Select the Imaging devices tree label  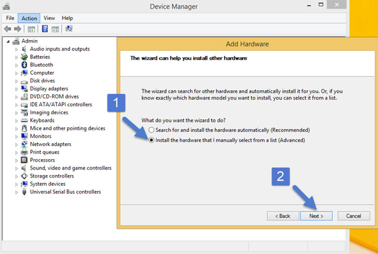tap(49, 113)
